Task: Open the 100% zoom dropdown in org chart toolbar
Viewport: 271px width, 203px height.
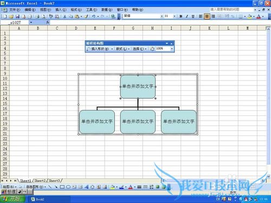Action: (x=172, y=49)
